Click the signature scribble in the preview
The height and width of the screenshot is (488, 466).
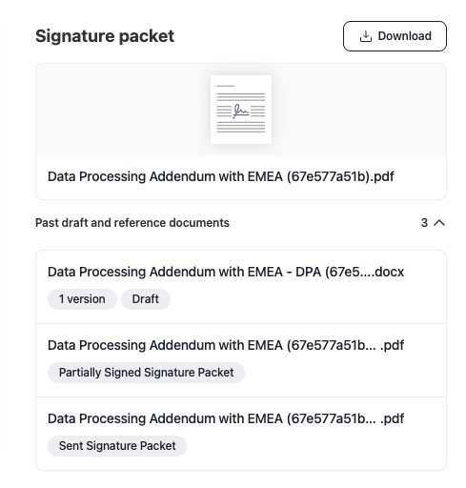point(240,112)
